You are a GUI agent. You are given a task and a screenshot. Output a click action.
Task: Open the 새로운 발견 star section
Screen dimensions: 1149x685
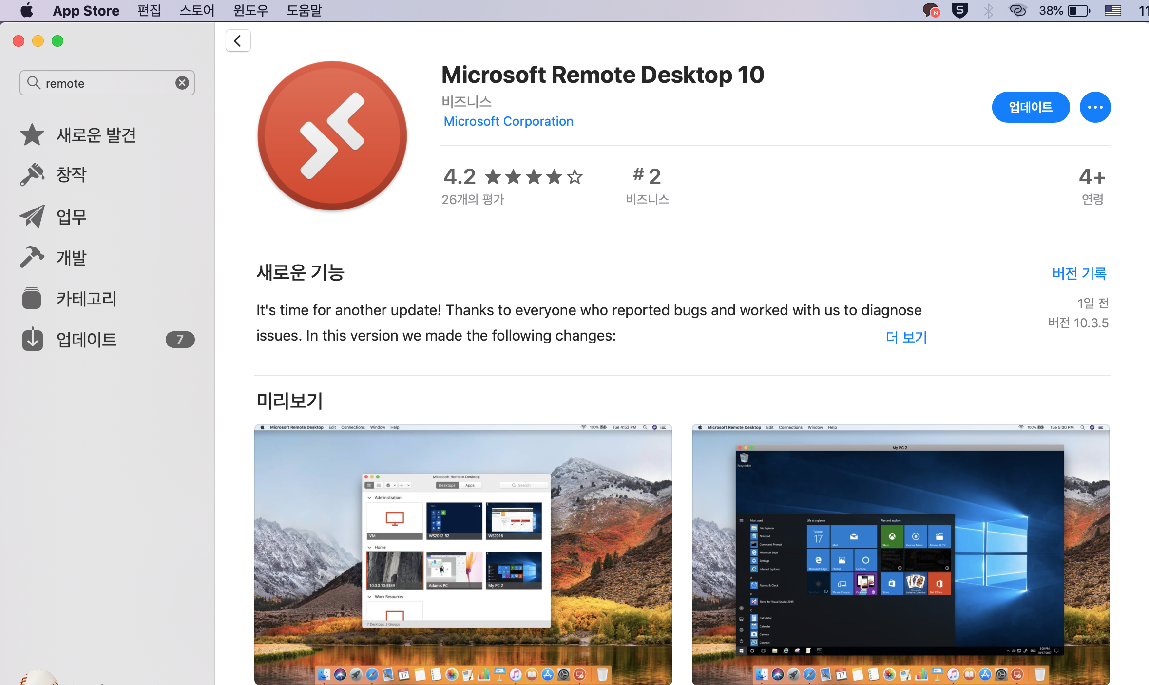click(78, 135)
